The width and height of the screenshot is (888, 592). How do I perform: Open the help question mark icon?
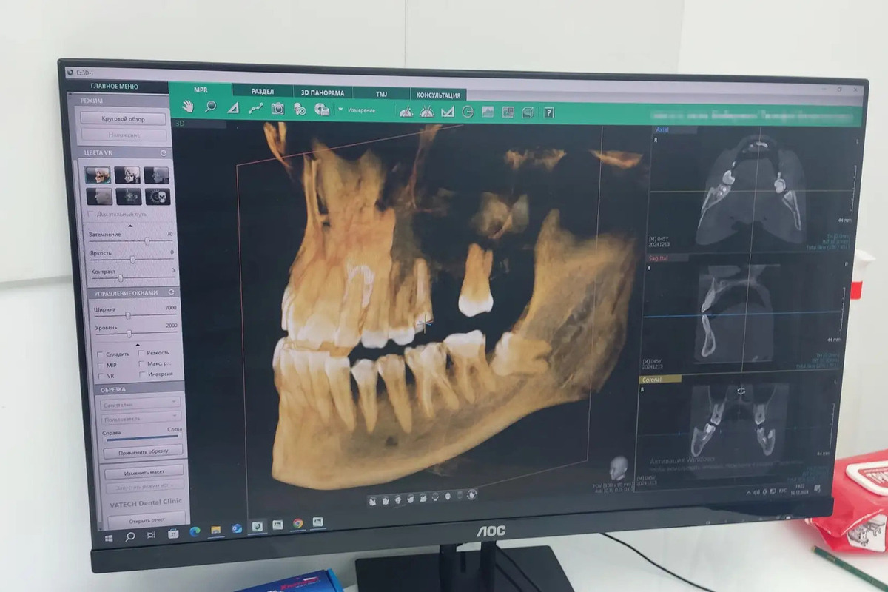[549, 112]
